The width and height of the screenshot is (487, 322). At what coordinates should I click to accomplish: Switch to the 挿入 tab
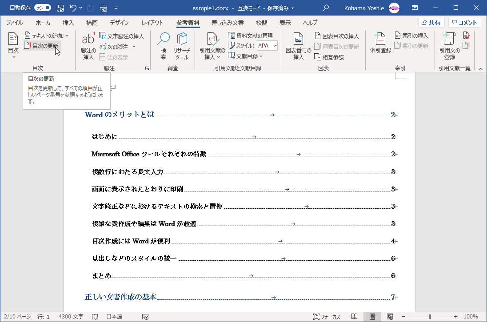(68, 23)
